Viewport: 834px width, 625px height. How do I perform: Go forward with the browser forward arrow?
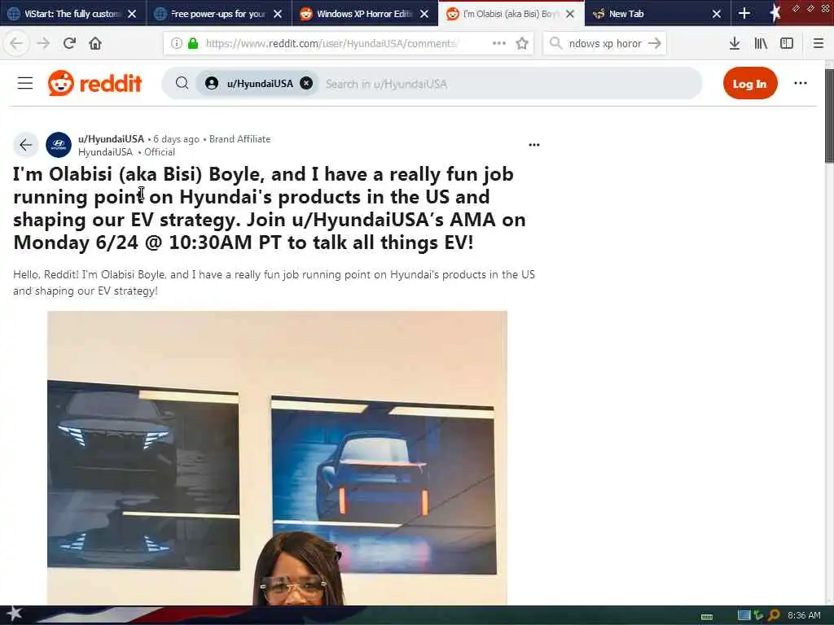(43, 44)
